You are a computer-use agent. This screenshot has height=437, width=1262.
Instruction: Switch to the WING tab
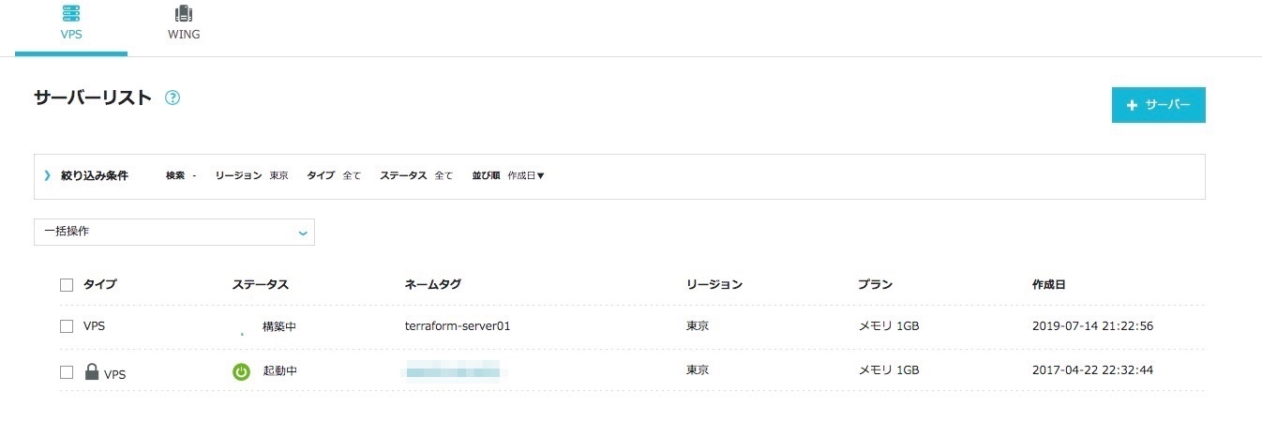(184, 35)
